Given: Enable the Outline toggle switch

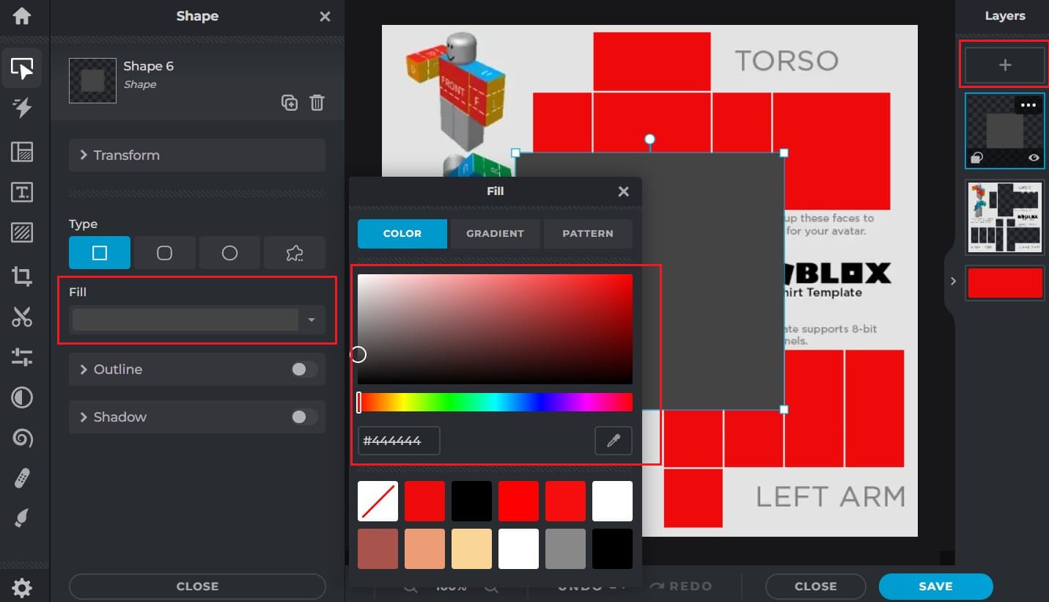Looking at the screenshot, I should click(304, 370).
